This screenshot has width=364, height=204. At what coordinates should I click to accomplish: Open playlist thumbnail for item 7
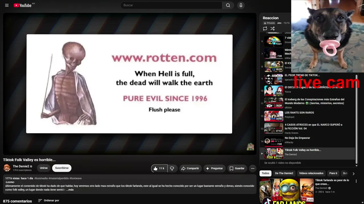(x=274, y=54)
